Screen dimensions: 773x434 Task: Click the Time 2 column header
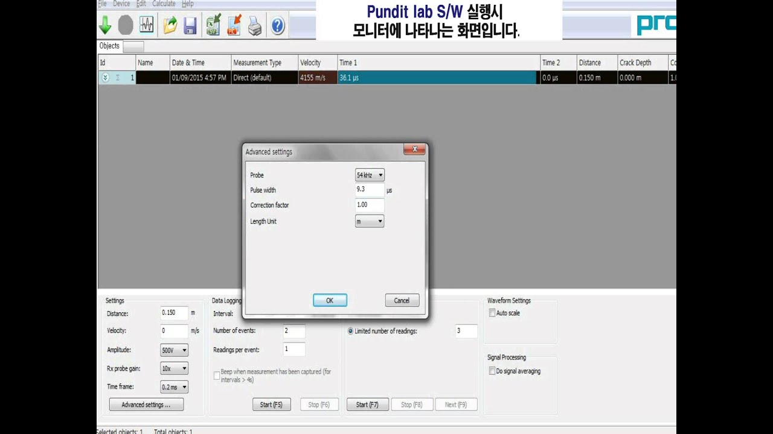coord(559,63)
